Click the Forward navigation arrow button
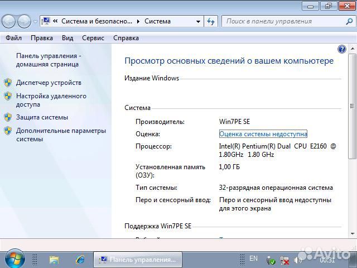The width and height of the screenshot is (357, 268). (24, 21)
